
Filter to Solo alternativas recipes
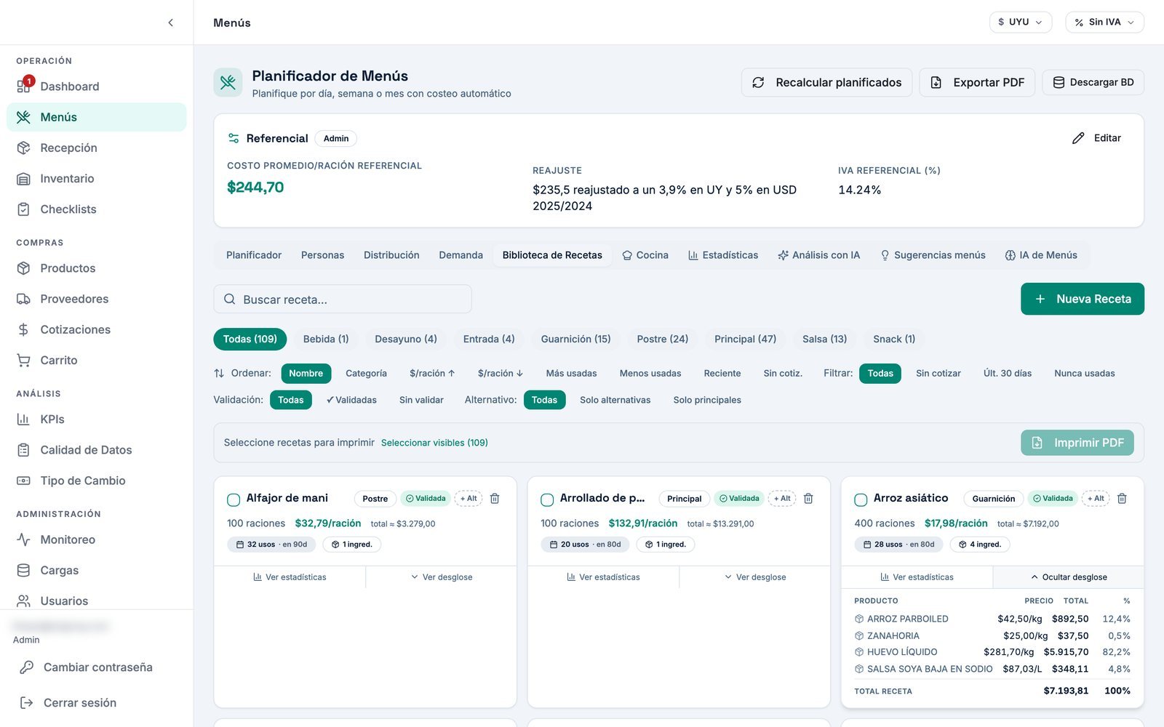click(615, 400)
